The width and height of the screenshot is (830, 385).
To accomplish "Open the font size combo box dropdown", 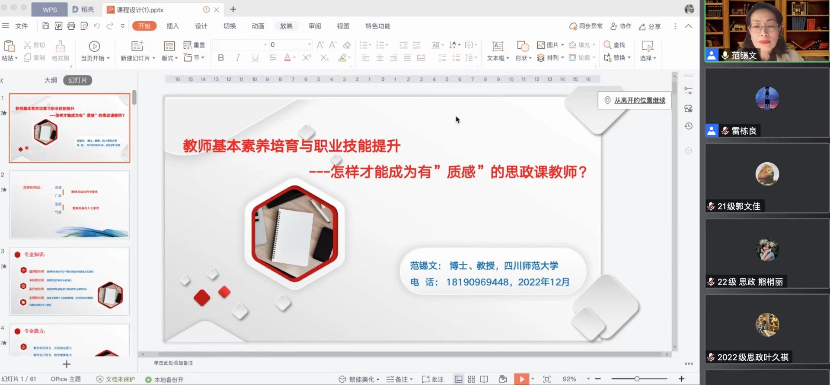I will click(309, 45).
